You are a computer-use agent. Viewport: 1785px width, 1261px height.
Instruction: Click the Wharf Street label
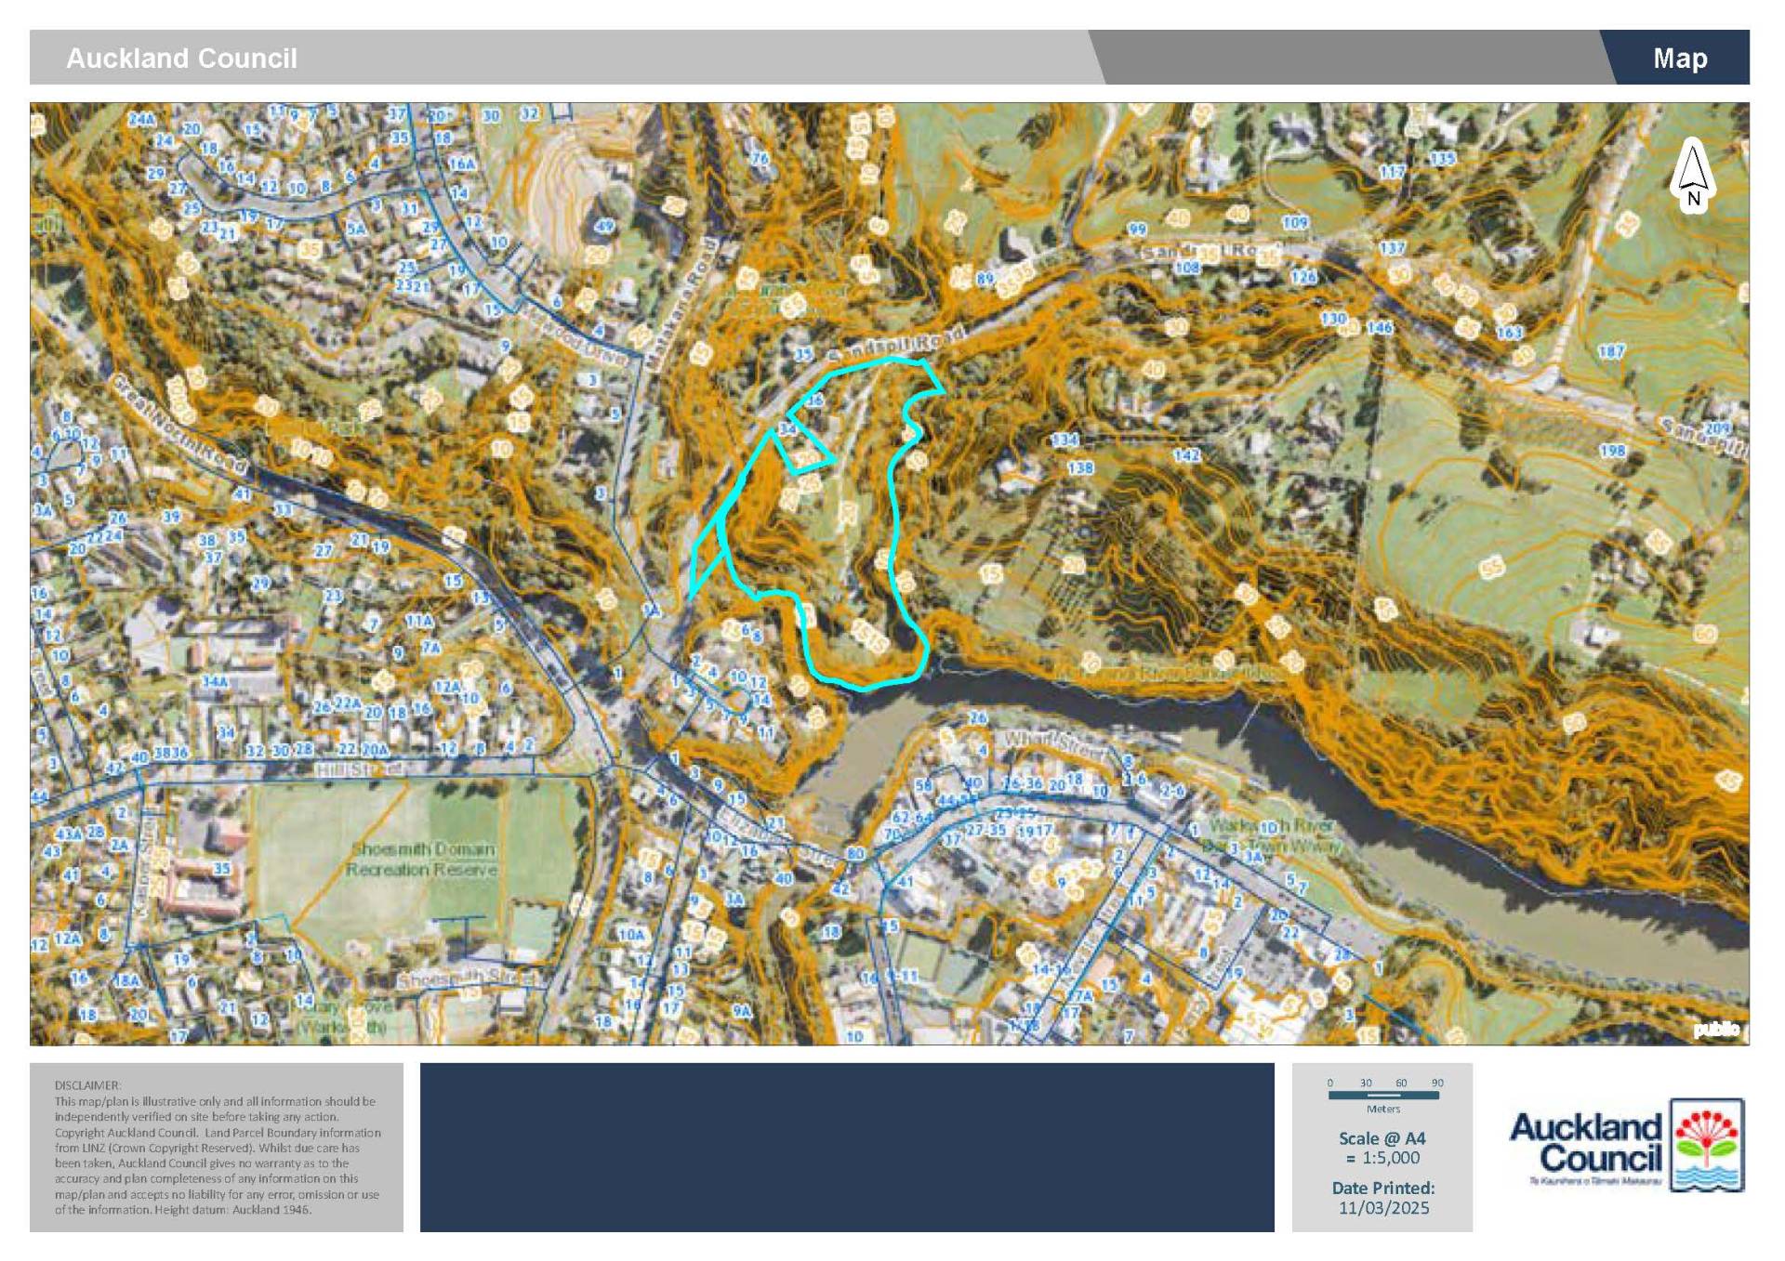pyautogui.click(x=1053, y=741)
